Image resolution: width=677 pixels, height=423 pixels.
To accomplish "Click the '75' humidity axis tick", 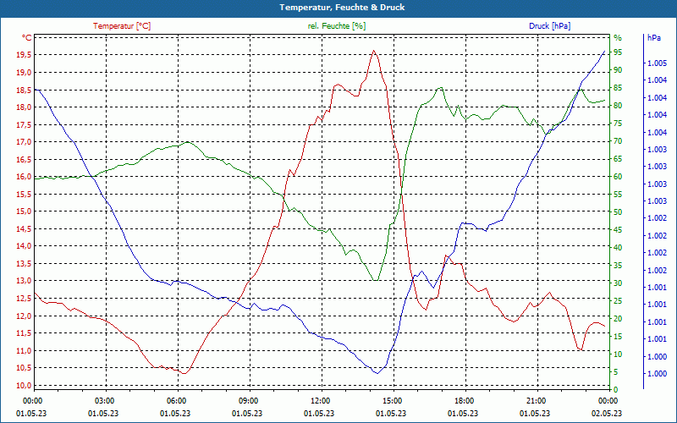I will [618, 124].
